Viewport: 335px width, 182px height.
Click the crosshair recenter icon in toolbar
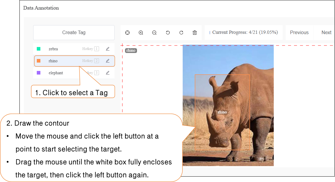(127, 33)
